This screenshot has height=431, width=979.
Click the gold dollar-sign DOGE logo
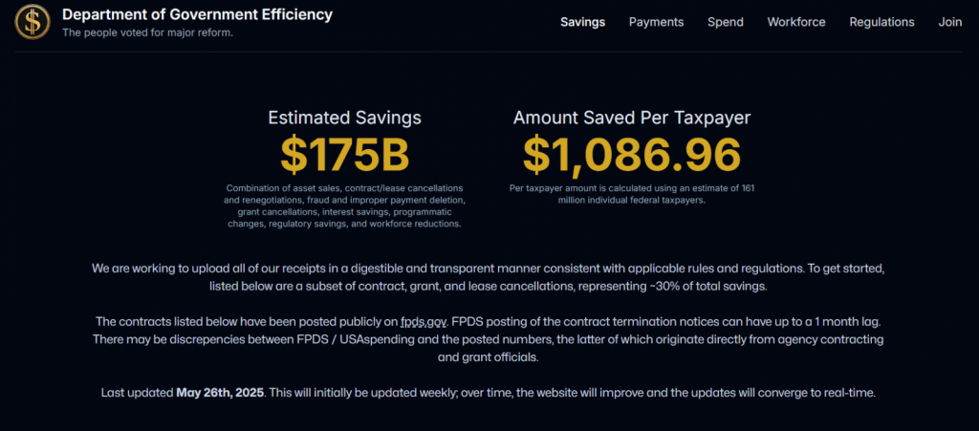(x=33, y=21)
